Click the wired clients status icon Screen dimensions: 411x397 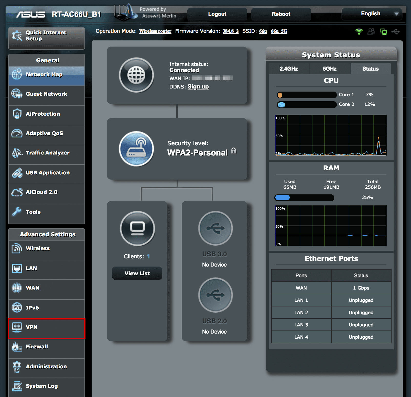click(x=384, y=32)
